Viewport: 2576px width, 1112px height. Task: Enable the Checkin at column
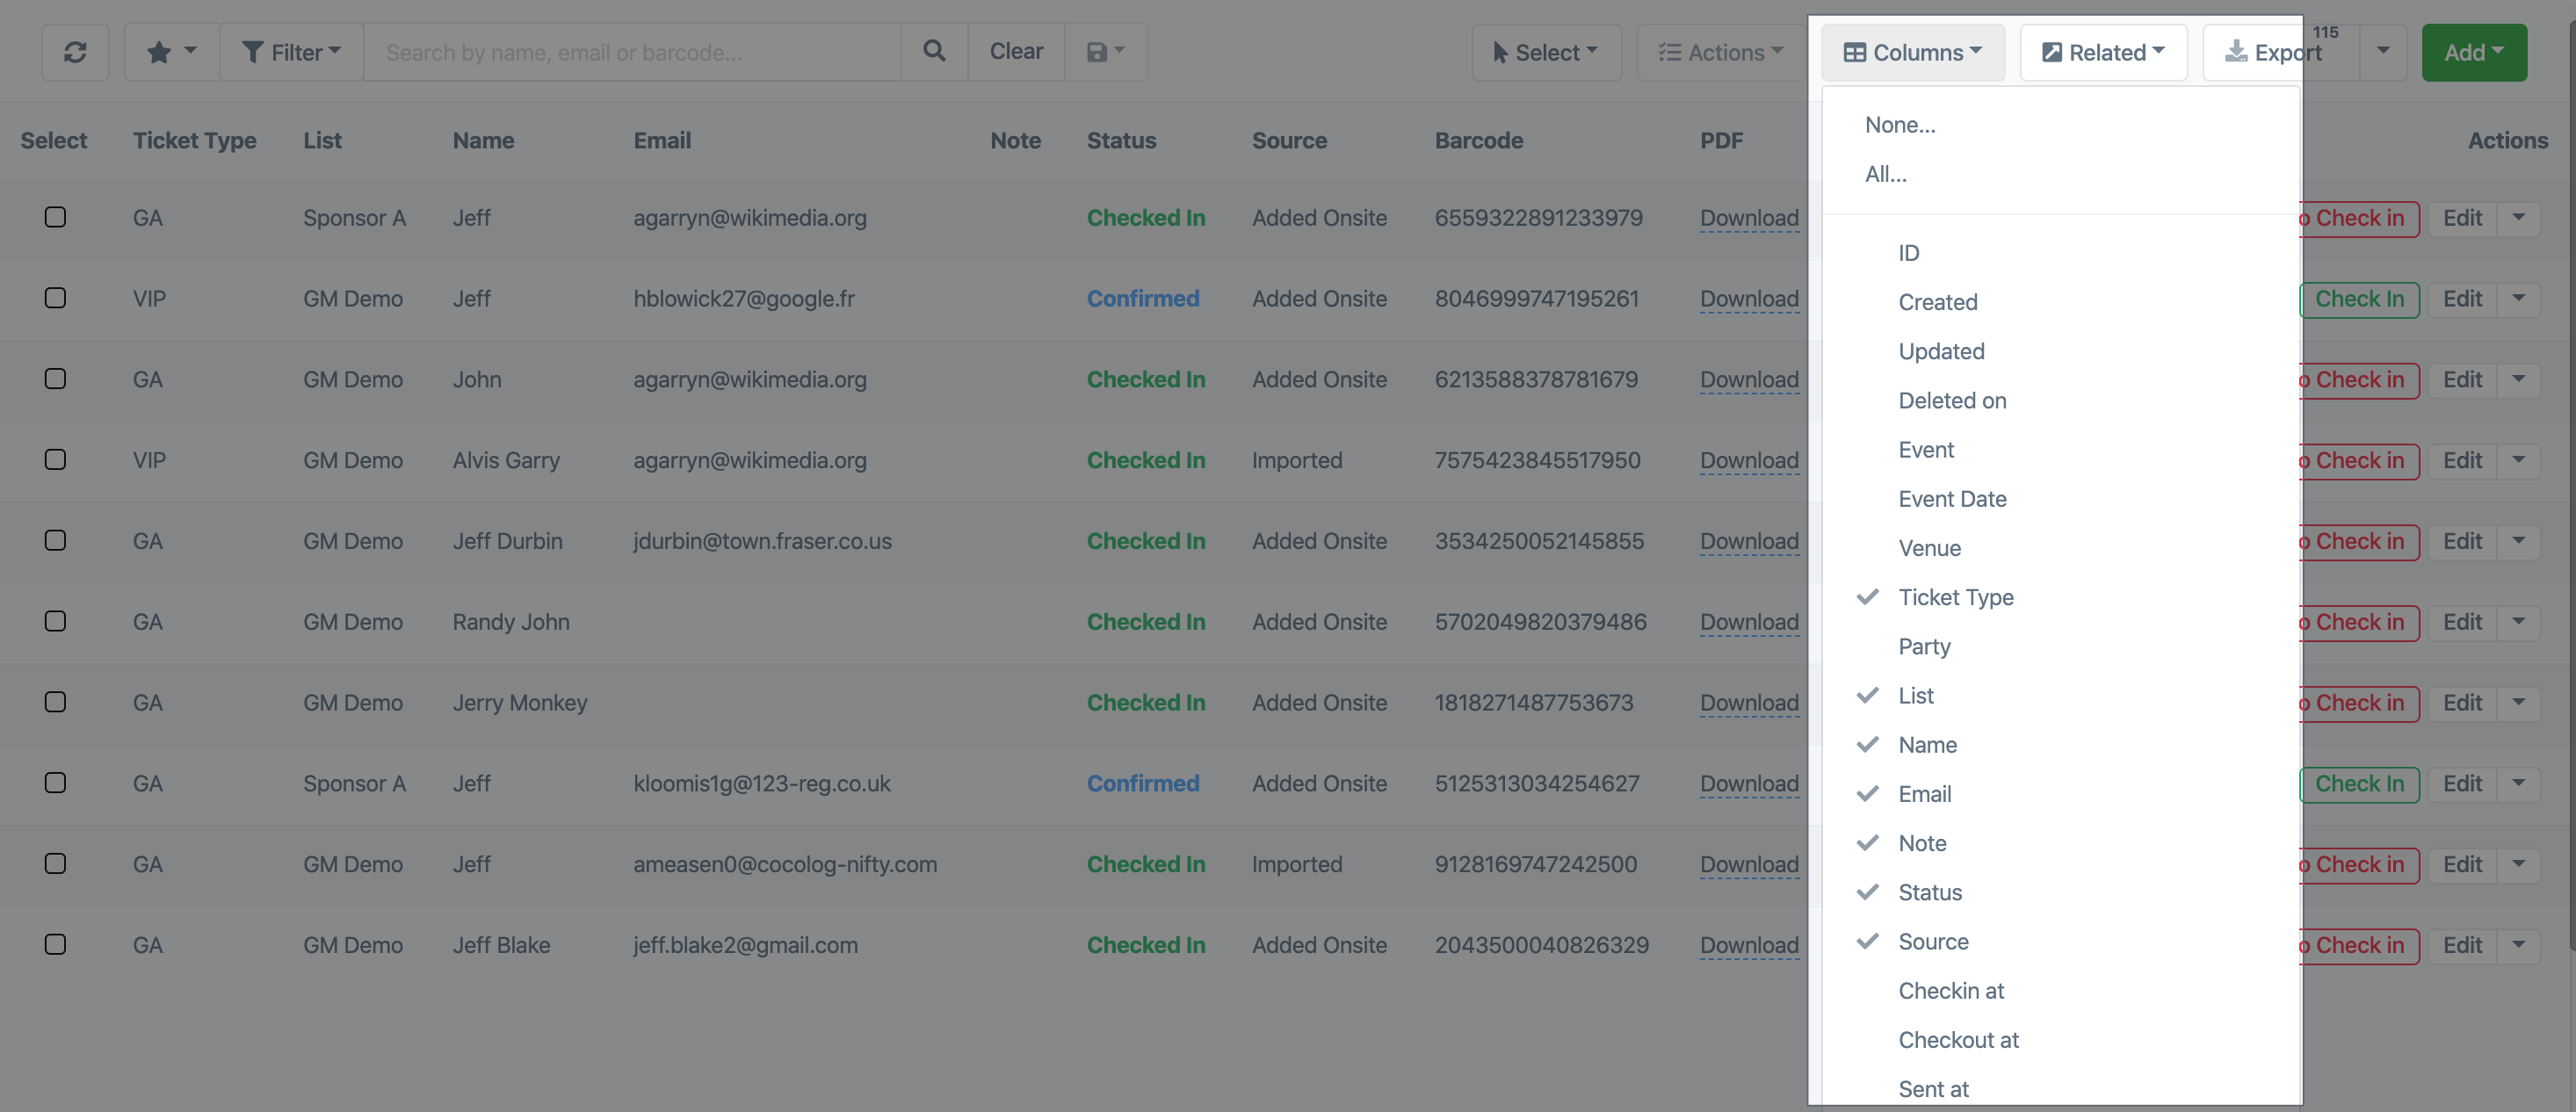click(x=2062, y=991)
